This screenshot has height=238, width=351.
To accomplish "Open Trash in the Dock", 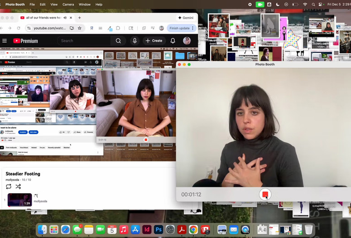I will (x=309, y=230).
